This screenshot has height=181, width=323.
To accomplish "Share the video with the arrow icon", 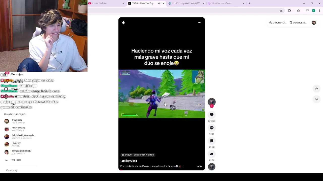I will coord(211,154).
